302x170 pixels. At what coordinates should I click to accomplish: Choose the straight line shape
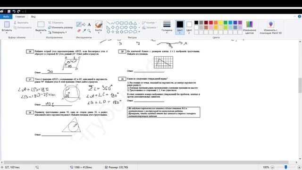[x=109, y=23]
